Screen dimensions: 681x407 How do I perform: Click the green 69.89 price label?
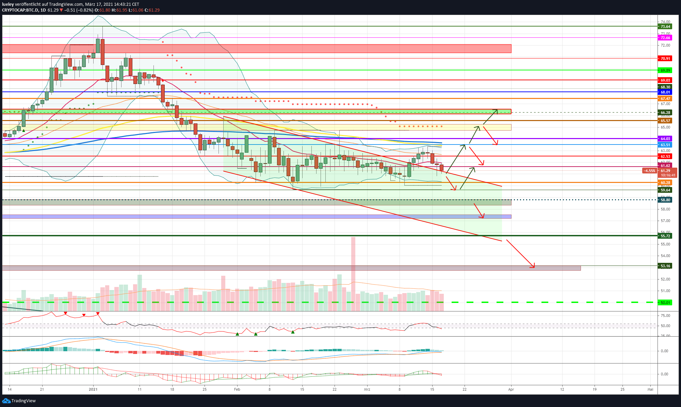(665, 70)
